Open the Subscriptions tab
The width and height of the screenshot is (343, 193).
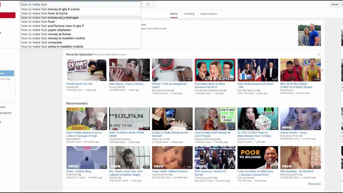pyautogui.click(x=209, y=14)
